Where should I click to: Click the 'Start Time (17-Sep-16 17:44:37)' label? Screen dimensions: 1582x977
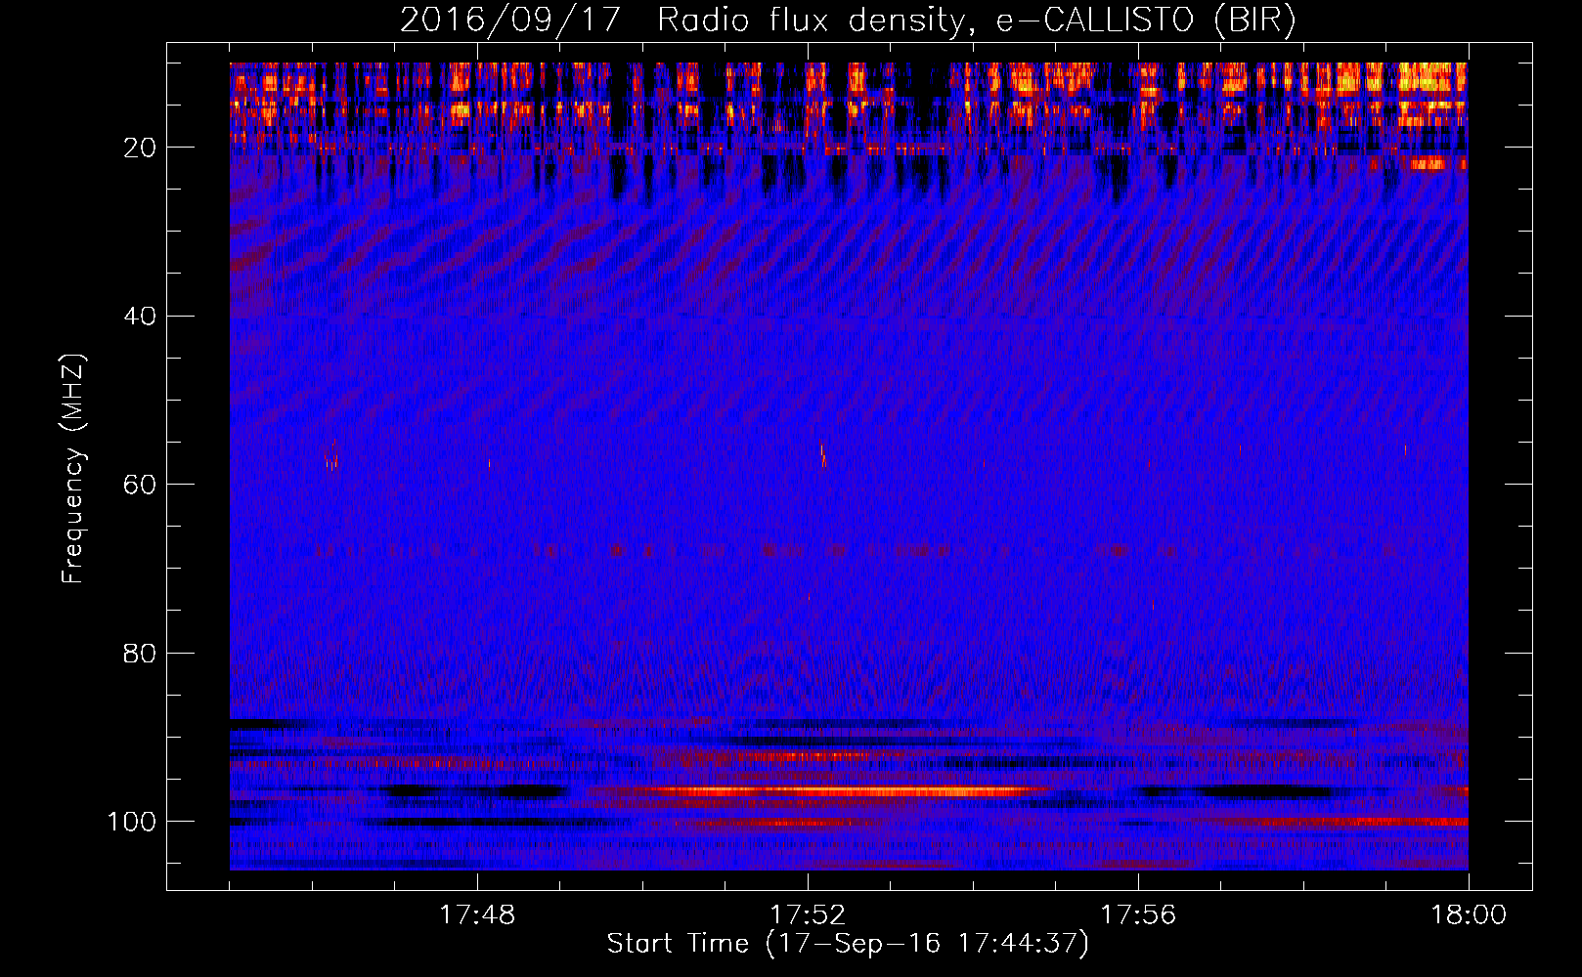(x=848, y=944)
